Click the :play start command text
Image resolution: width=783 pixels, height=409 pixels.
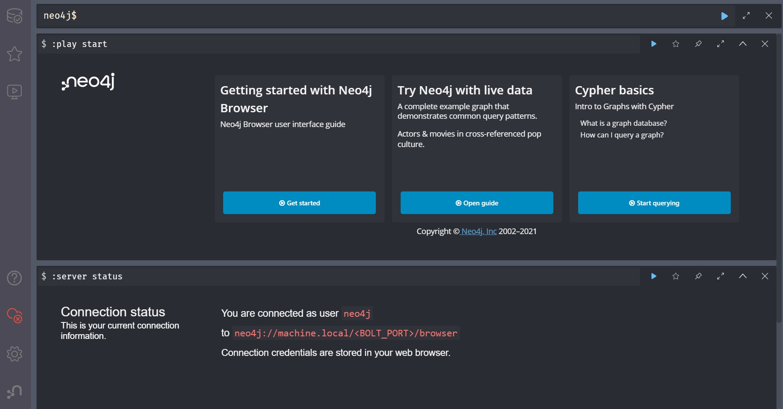pos(80,44)
